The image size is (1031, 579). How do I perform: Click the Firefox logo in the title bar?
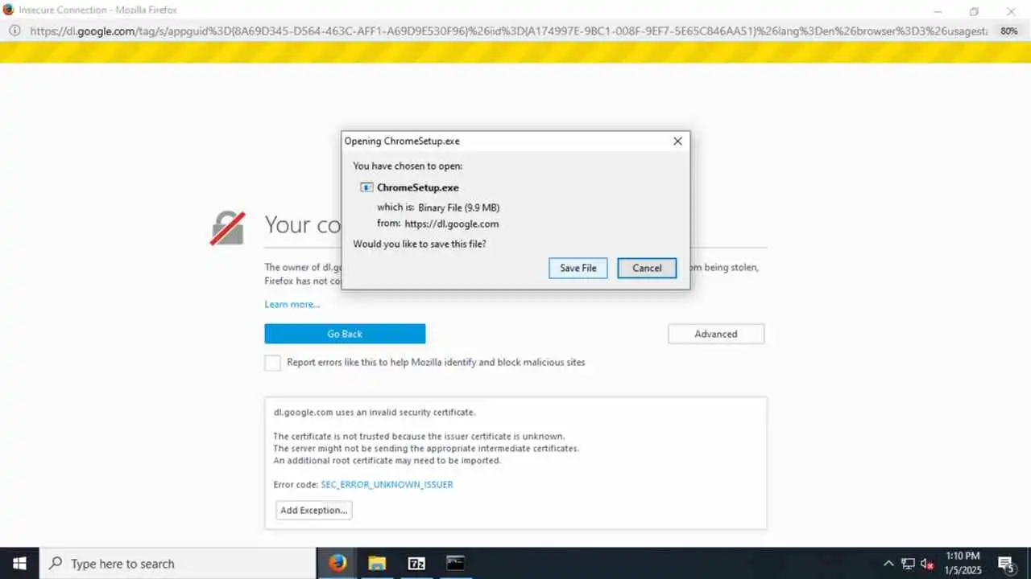(x=9, y=10)
